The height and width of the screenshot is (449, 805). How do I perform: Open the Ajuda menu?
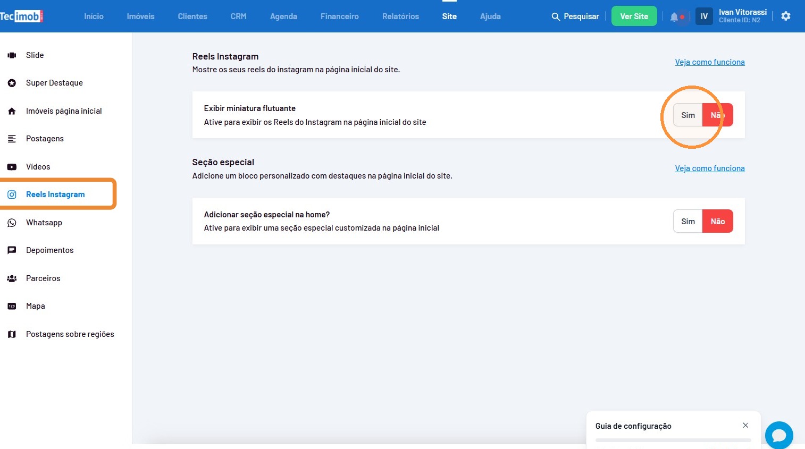[x=490, y=16]
